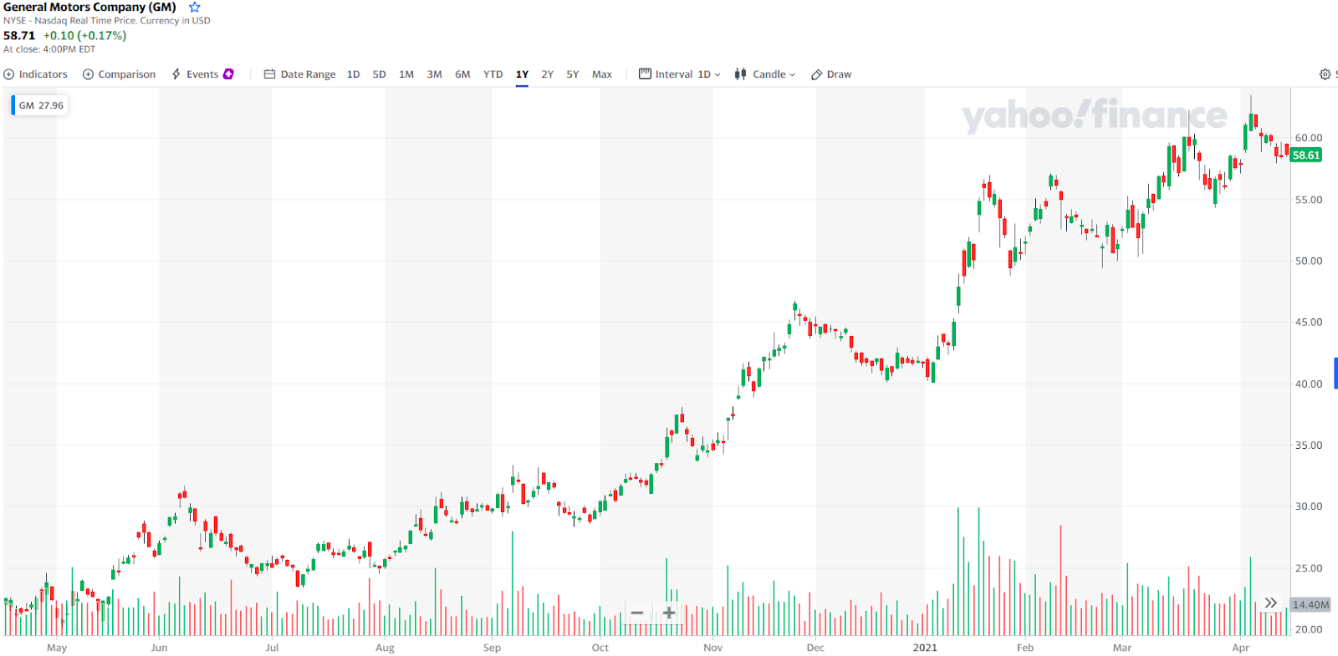Zoom out with the minus icon
Viewport: 1338px width, 656px height.
pos(636,613)
